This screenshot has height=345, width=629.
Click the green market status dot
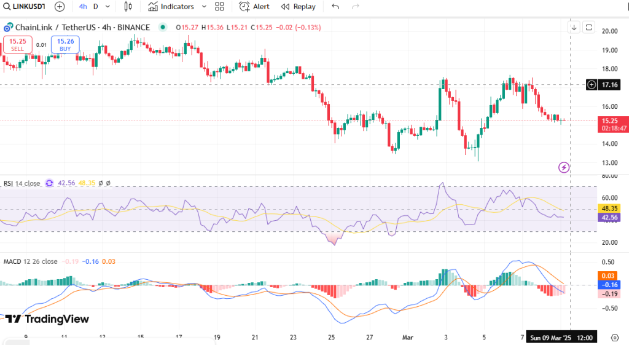click(162, 27)
